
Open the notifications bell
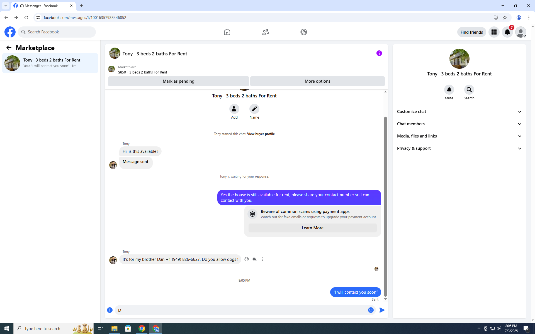(507, 32)
